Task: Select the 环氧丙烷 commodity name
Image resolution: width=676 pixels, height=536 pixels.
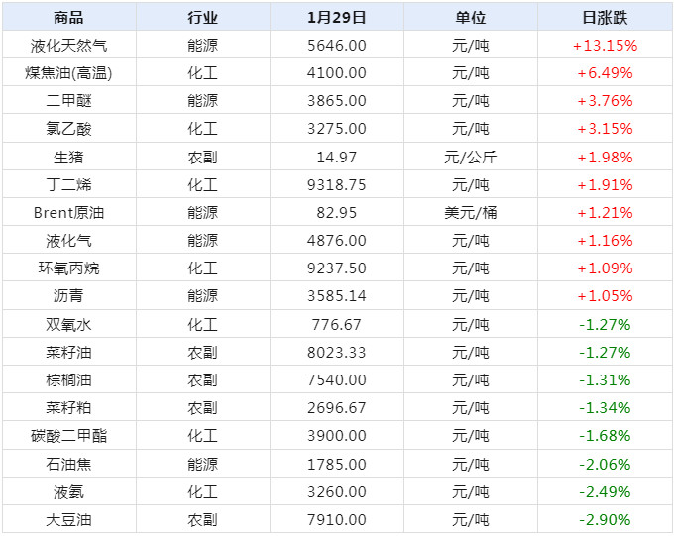Action: pos(68,268)
